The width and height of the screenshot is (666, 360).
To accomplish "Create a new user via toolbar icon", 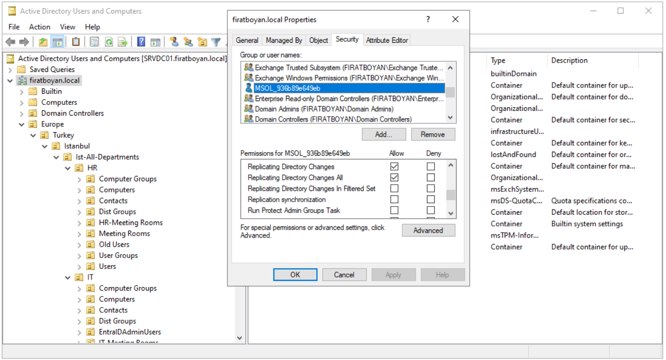I will (x=174, y=42).
